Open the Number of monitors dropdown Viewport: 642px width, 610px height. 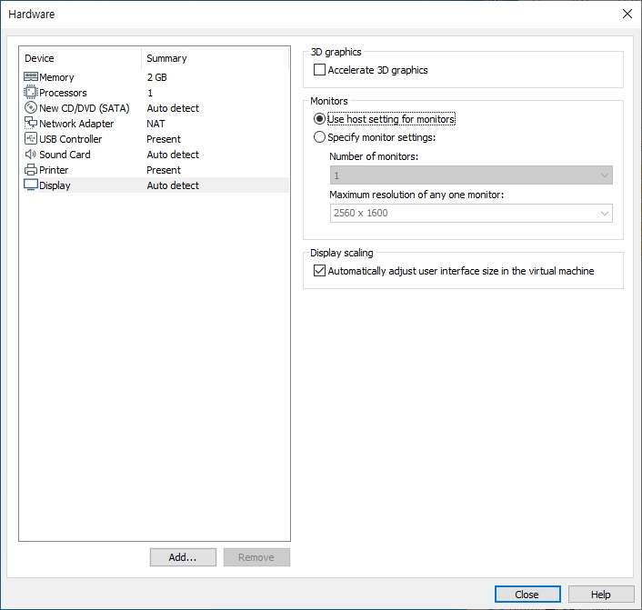[x=471, y=175]
